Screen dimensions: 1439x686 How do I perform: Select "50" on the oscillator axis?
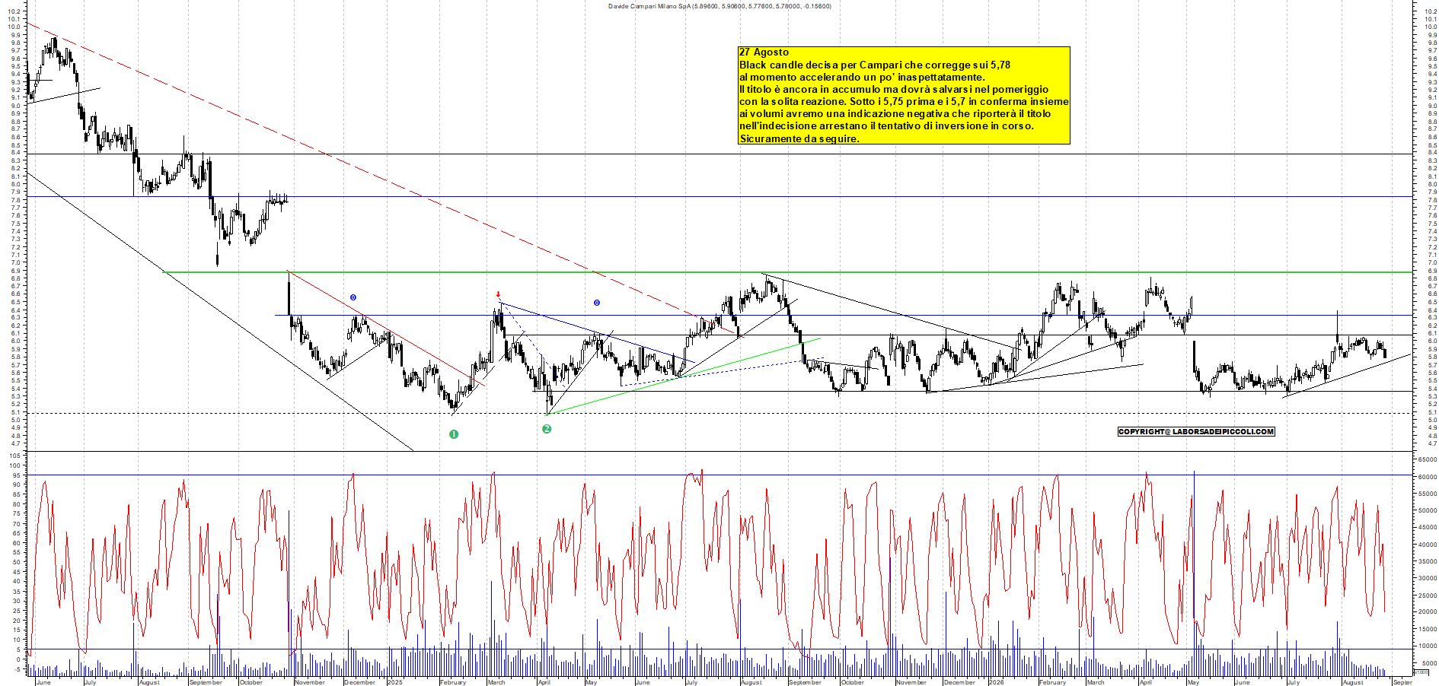[16, 562]
